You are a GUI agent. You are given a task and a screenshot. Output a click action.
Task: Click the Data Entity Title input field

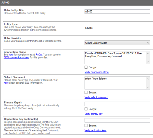click(117, 12)
